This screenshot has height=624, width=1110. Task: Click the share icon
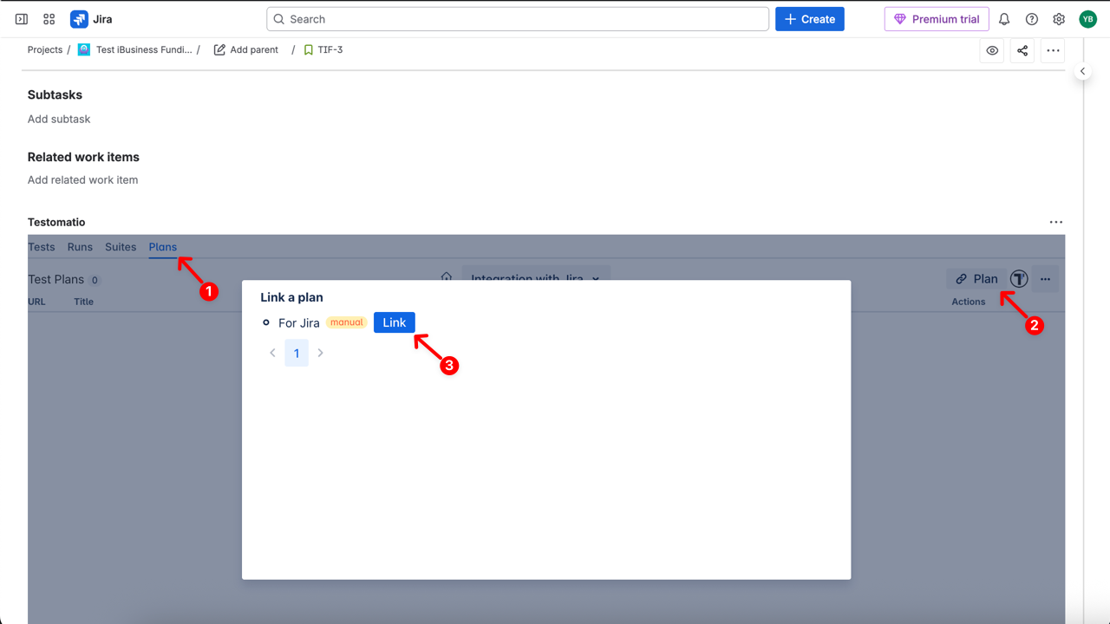[x=1022, y=50]
